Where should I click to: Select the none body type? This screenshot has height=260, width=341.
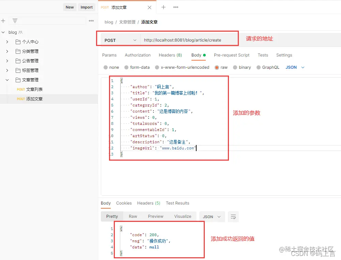pos(106,67)
